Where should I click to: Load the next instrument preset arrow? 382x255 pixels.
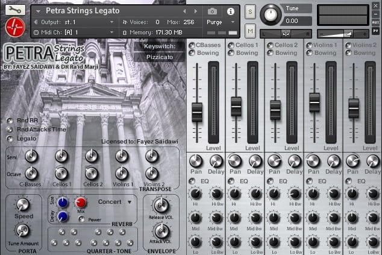[195, 11]
